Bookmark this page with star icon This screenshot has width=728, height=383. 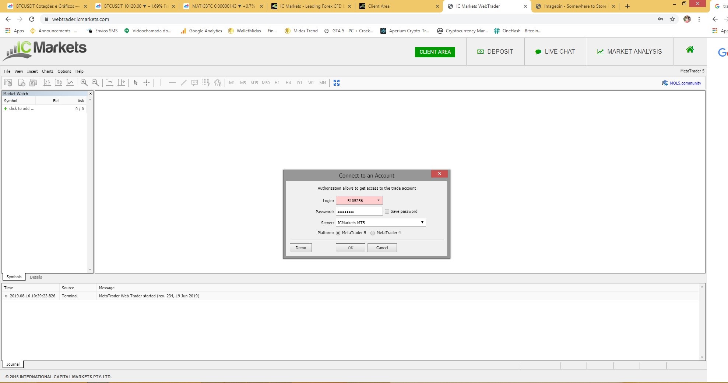click(672, 19)
